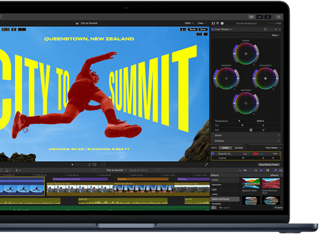
Task: Open the color wheels View dropdown
Action: pos(275,35)
